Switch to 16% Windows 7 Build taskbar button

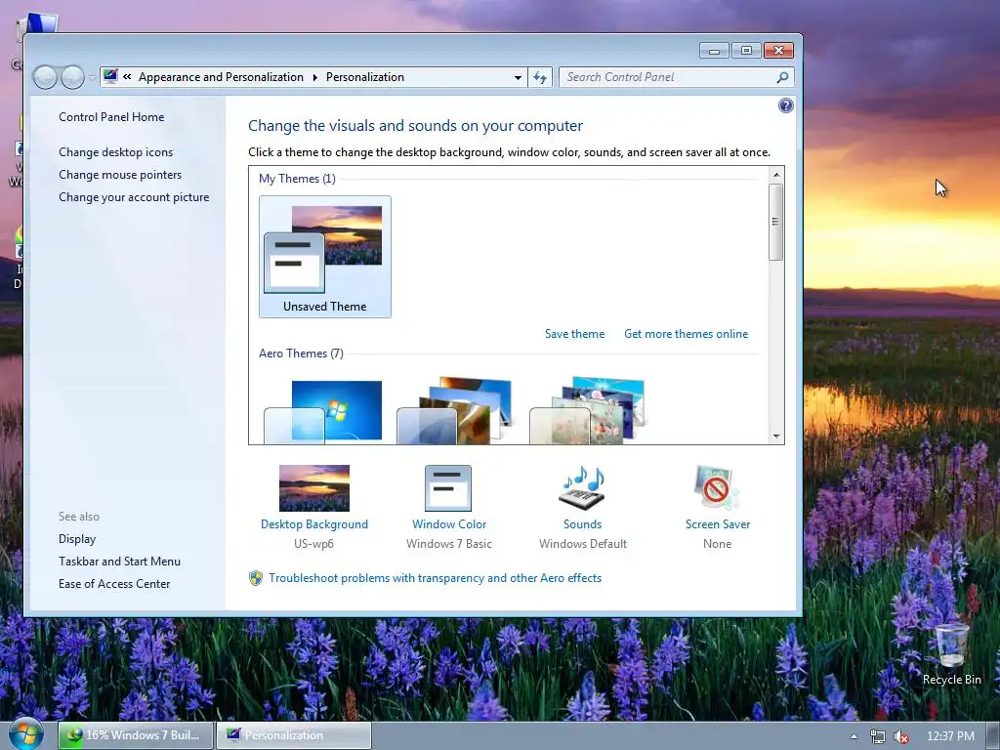point(136,735)
